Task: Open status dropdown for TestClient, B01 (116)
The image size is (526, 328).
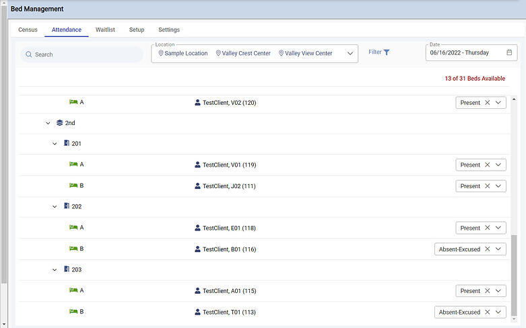Action: pyautogui.click(x=498, y=249)
